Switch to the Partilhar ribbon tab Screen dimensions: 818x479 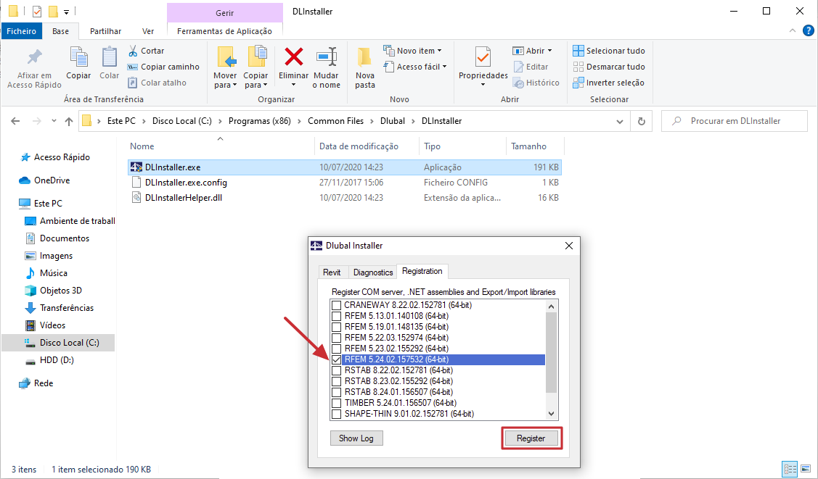pyautogui.click(x=105, y=31)
